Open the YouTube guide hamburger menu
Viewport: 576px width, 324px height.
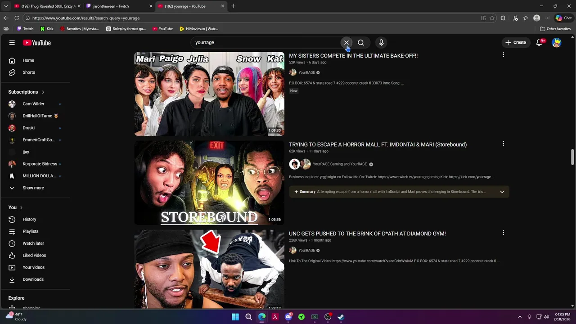12,43
